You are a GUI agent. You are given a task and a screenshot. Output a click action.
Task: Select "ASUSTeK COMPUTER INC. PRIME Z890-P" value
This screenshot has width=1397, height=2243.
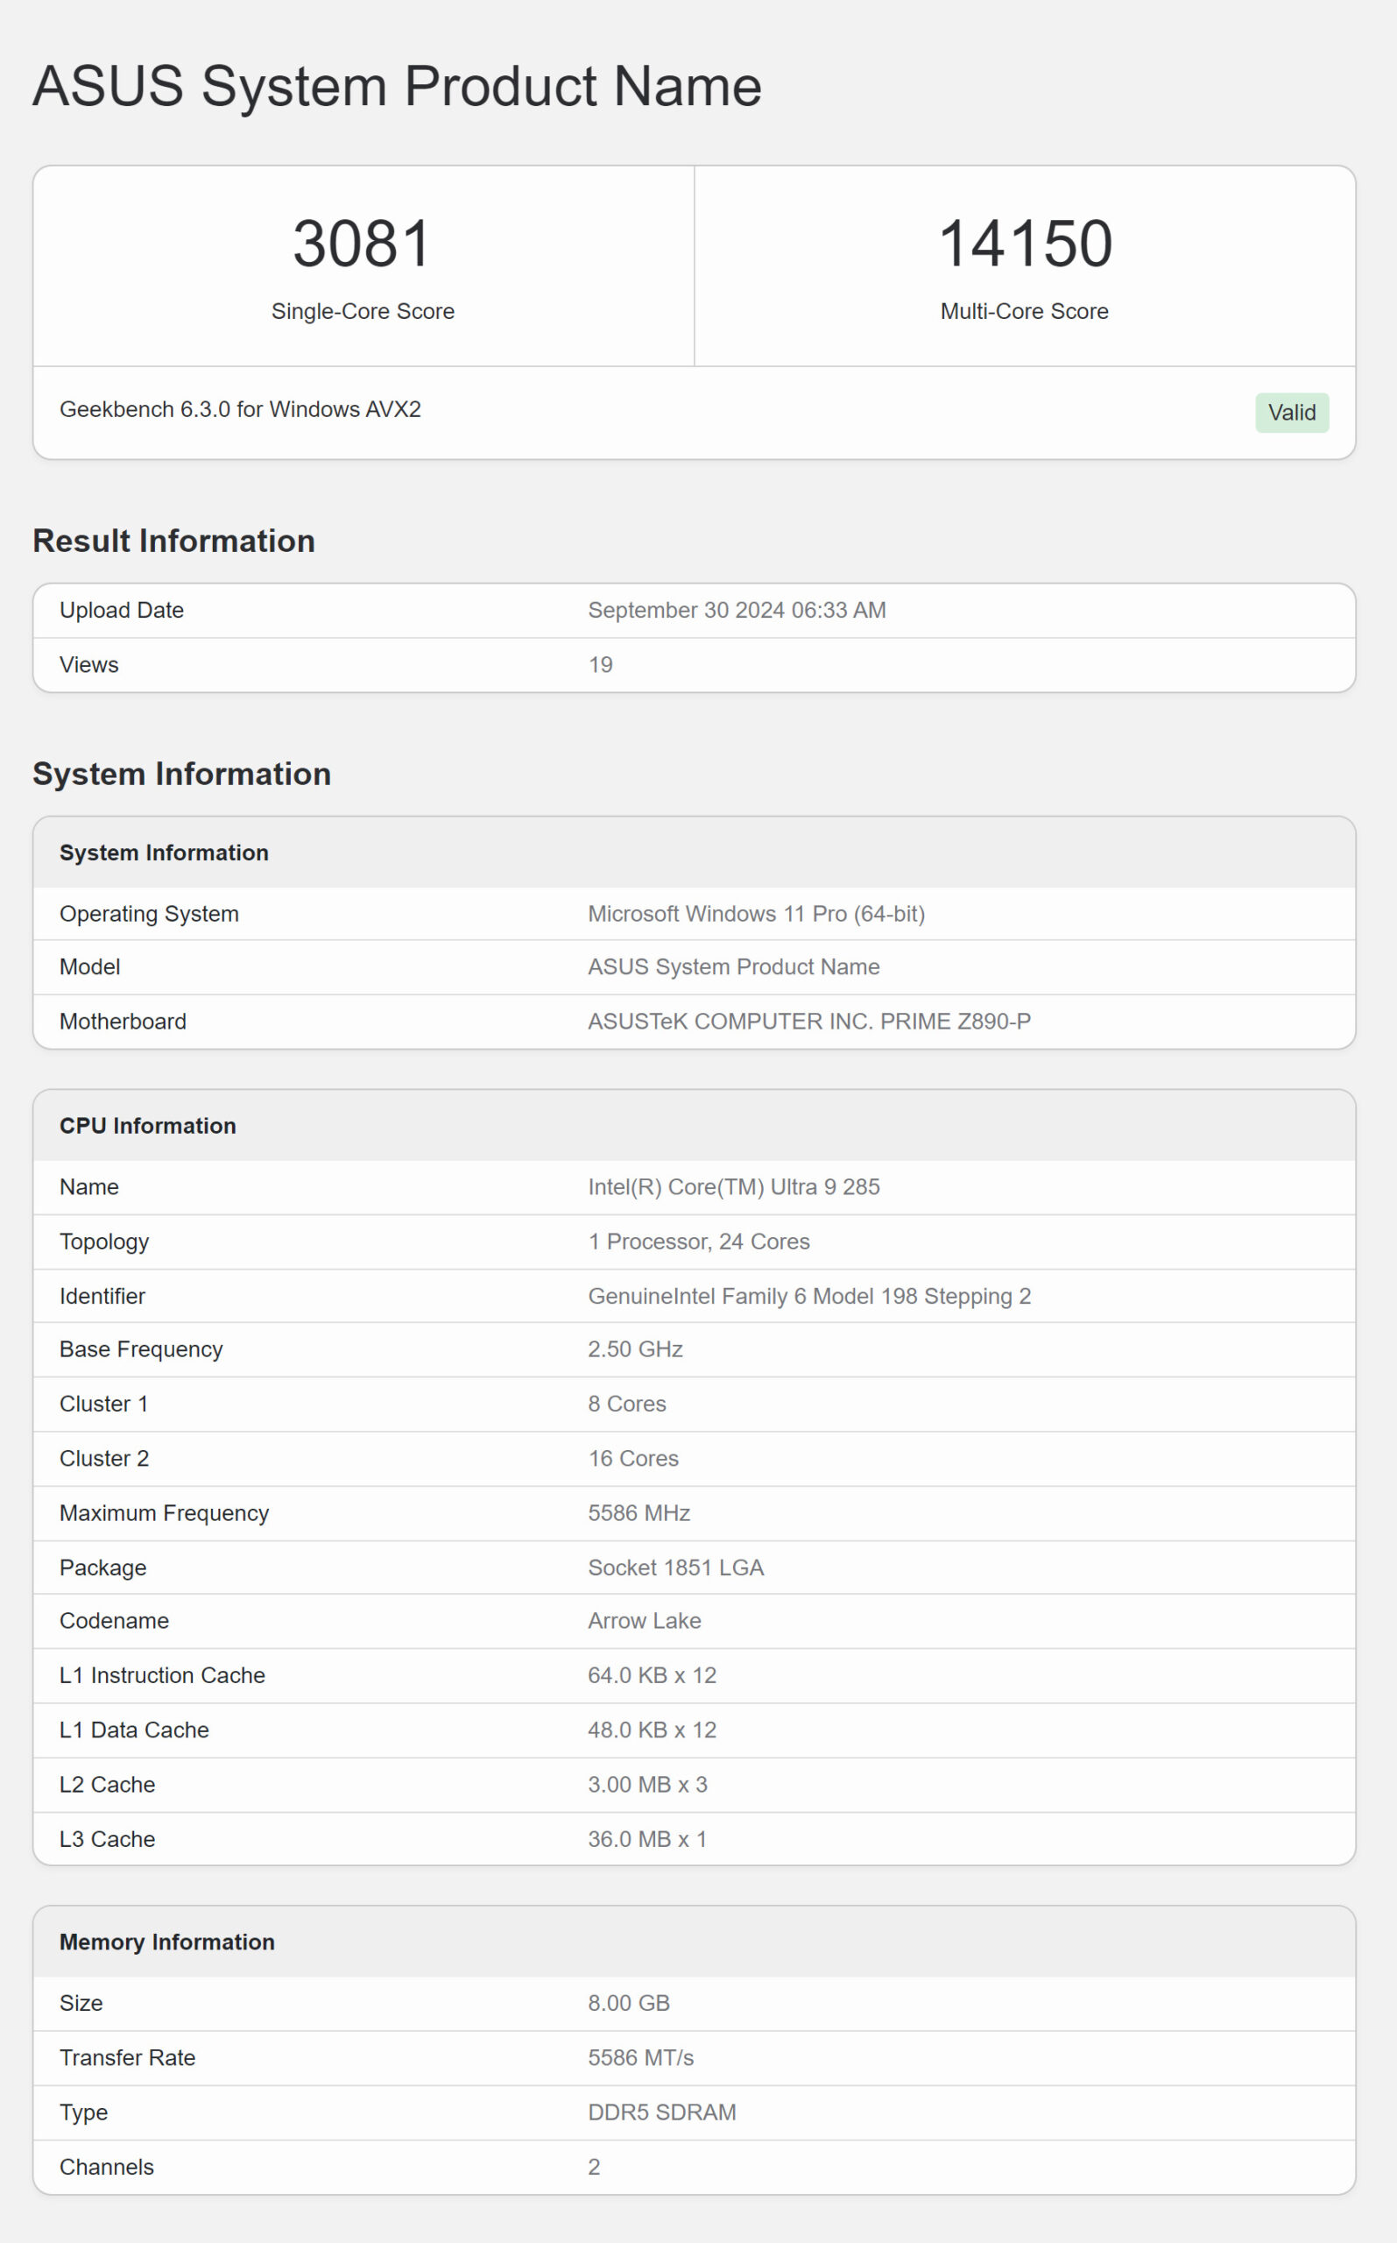coord(809,1022)
